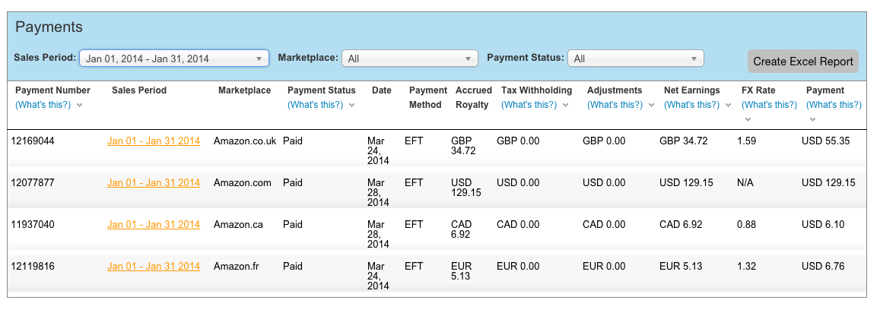
Task: Click the arrow icon under Payment Number
Action: click(x=79, y=106)
